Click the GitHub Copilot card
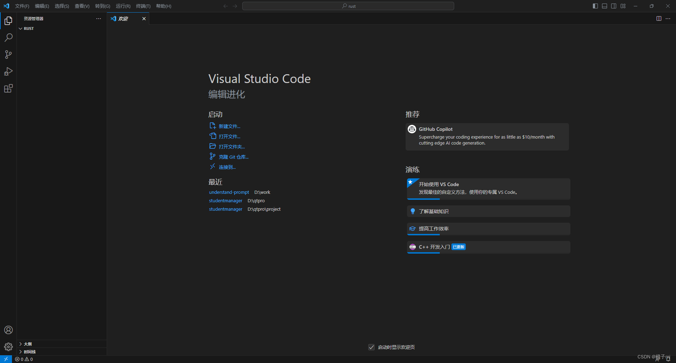676x363 pixels. click(487, 136)
